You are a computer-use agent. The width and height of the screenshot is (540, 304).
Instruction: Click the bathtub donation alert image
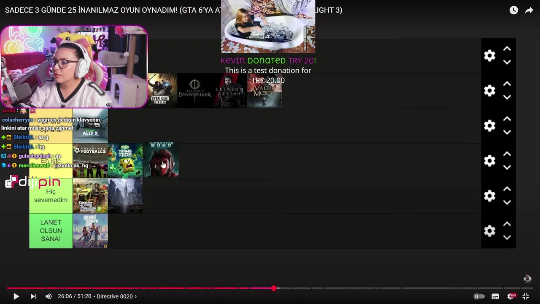click(268, 26)
